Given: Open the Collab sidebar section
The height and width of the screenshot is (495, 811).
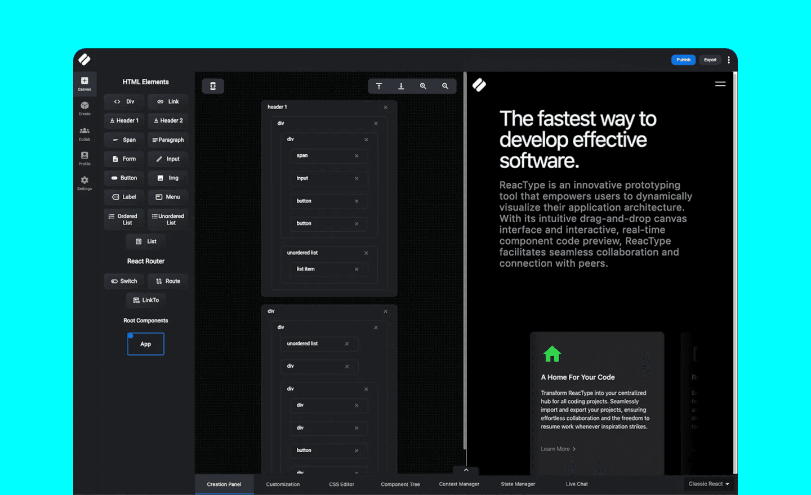Looking at the screenshot, I should 84,133.
